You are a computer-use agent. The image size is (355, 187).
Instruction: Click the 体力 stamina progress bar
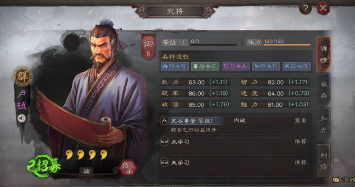(287, 45)
